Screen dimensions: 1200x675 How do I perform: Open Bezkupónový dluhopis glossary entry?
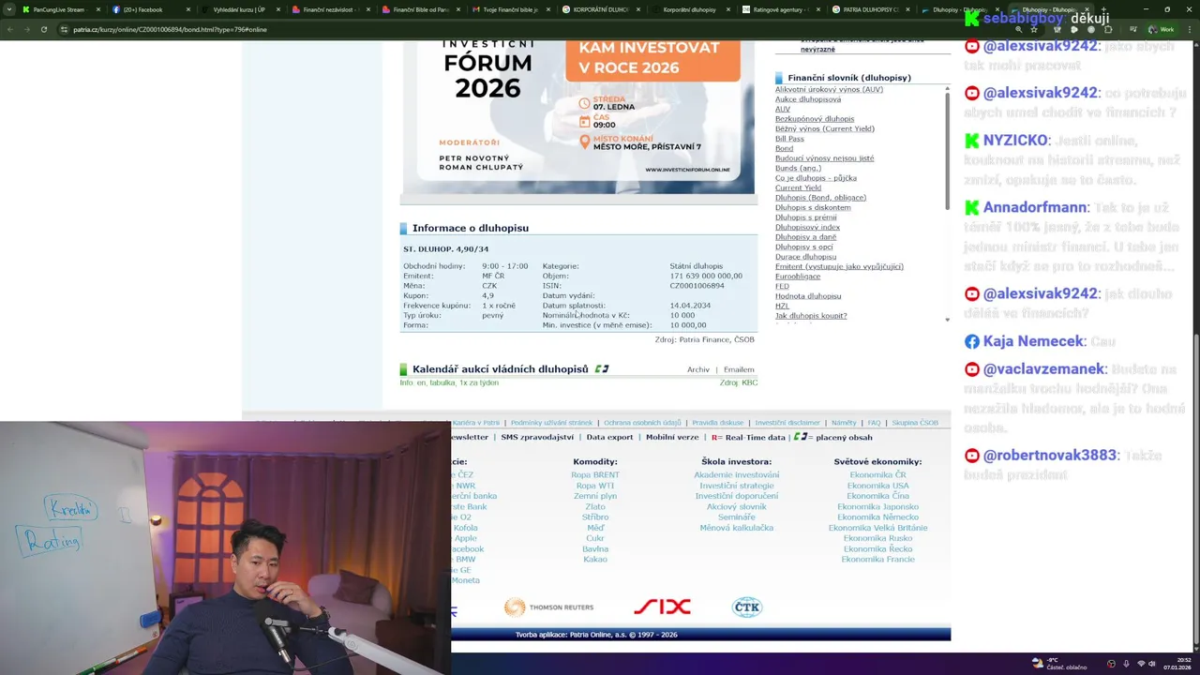point(815,119)
